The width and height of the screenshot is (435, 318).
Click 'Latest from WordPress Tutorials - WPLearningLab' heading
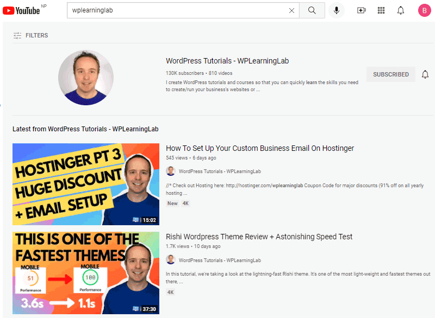tap(85, 129)
